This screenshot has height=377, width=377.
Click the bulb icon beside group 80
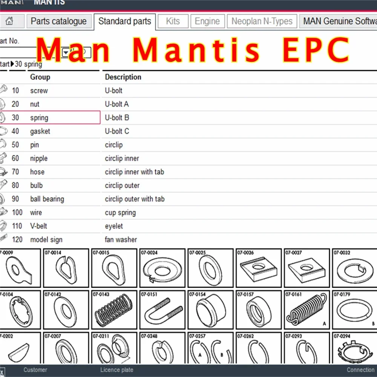tap(3, 185)
